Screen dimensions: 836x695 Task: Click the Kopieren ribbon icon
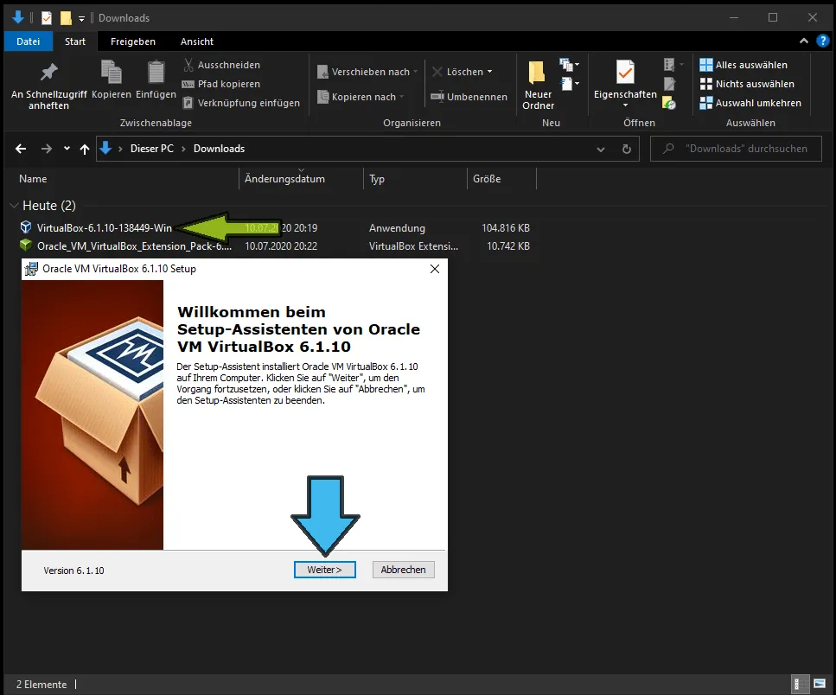(111, 73)
